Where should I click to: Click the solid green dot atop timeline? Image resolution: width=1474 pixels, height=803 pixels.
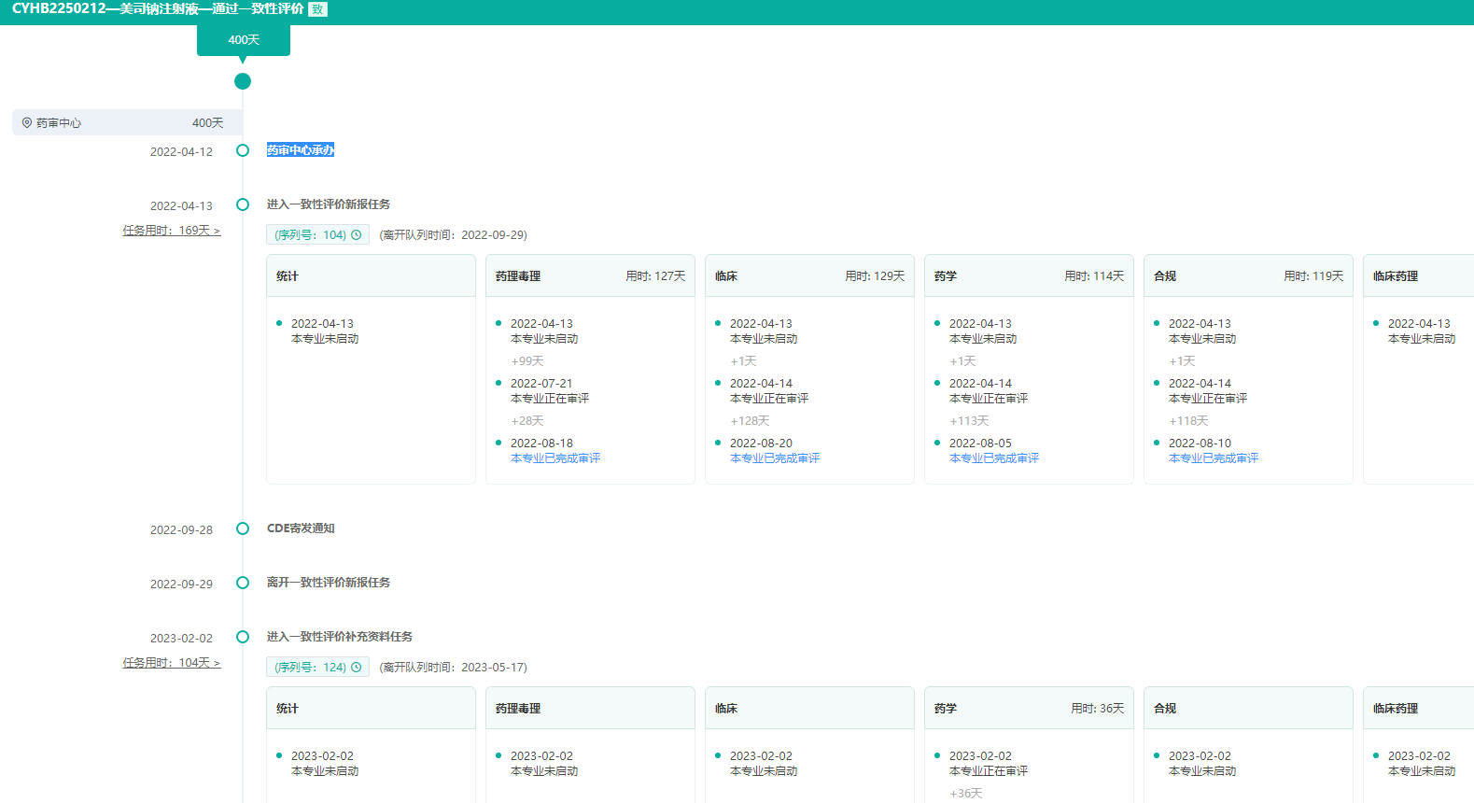(243, 81)
